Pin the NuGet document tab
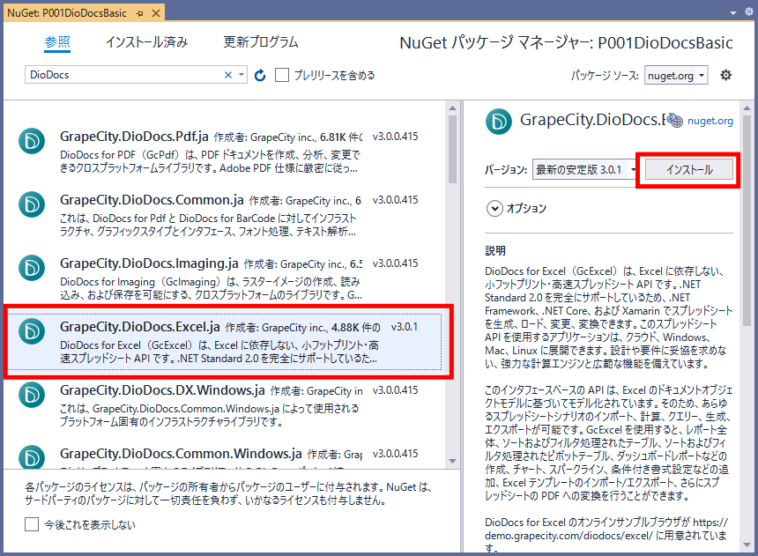The width and height of the screenshot is (758, 556). click(140, 13)
